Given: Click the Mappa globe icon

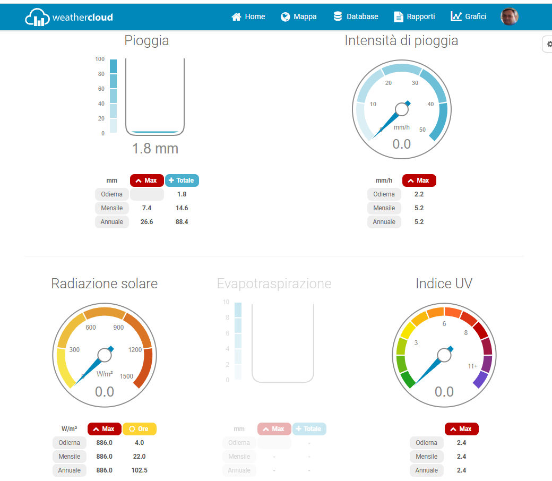Looking at the screenshot, I should coord(286,17).
